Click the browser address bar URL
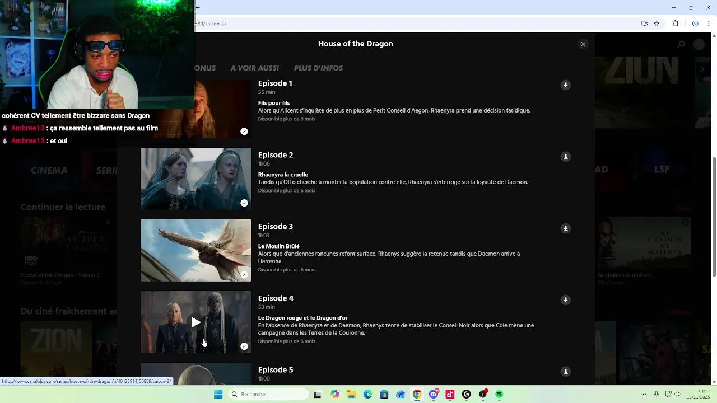 pyautogui.click(x=211, y=24)
